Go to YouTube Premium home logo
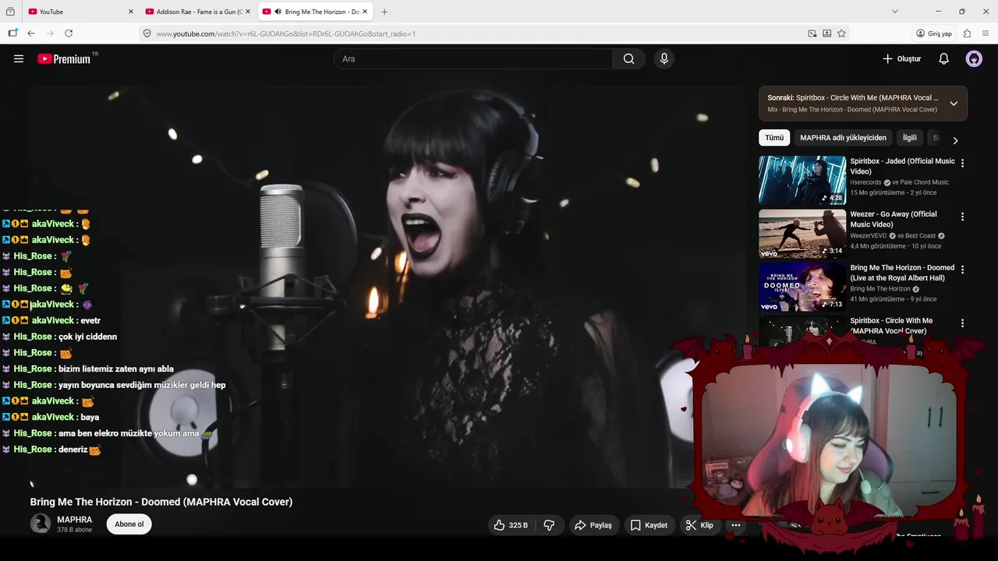The image size is (998, 561). click(x=65, y=58)
